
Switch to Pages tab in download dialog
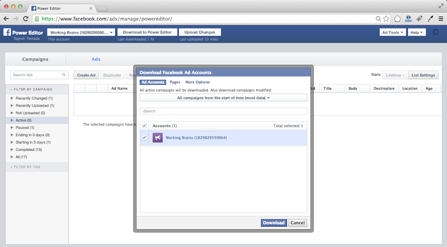175,82
